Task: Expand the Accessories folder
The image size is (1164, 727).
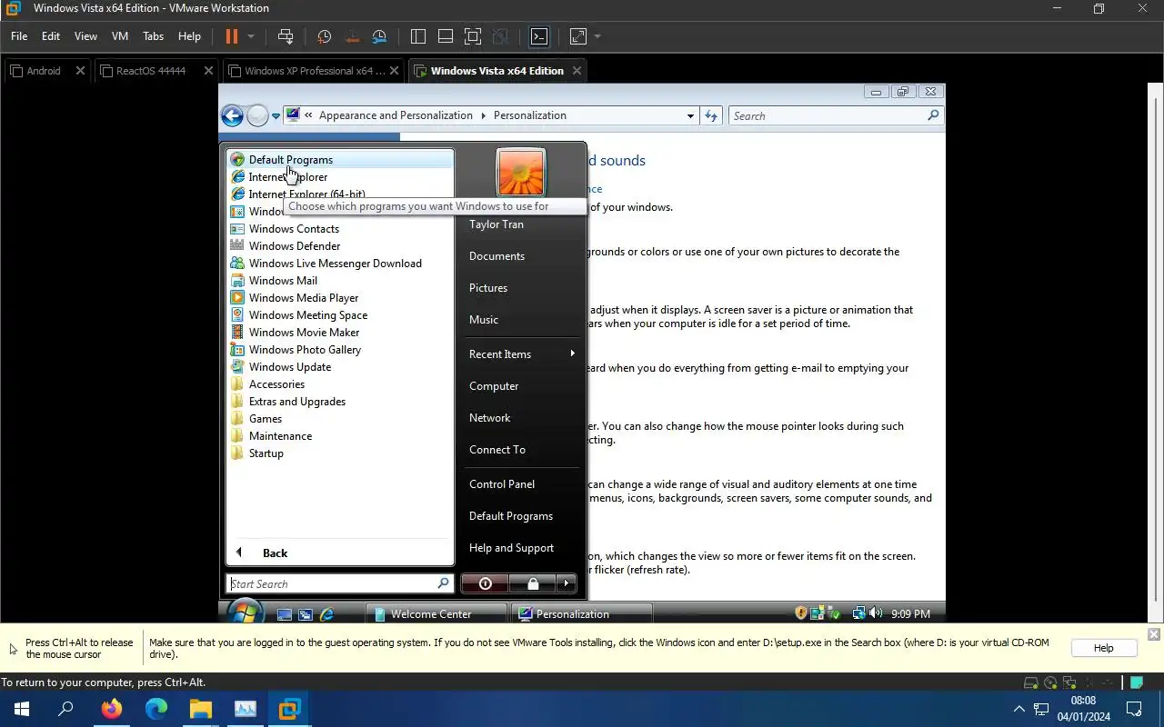Action: point(340,384)
